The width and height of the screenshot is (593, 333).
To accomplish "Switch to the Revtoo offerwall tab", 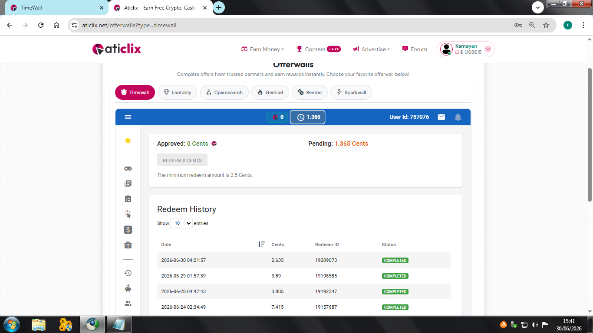I will point(310,92).
